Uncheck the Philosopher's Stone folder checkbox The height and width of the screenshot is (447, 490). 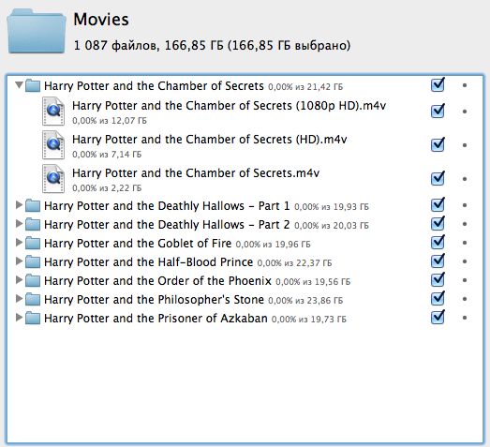pyautogui.click(x=438, y=299)
